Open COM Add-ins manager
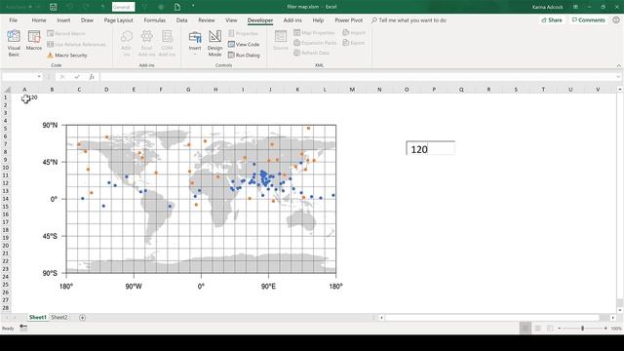The image size is (624, 351). [167, 43]
